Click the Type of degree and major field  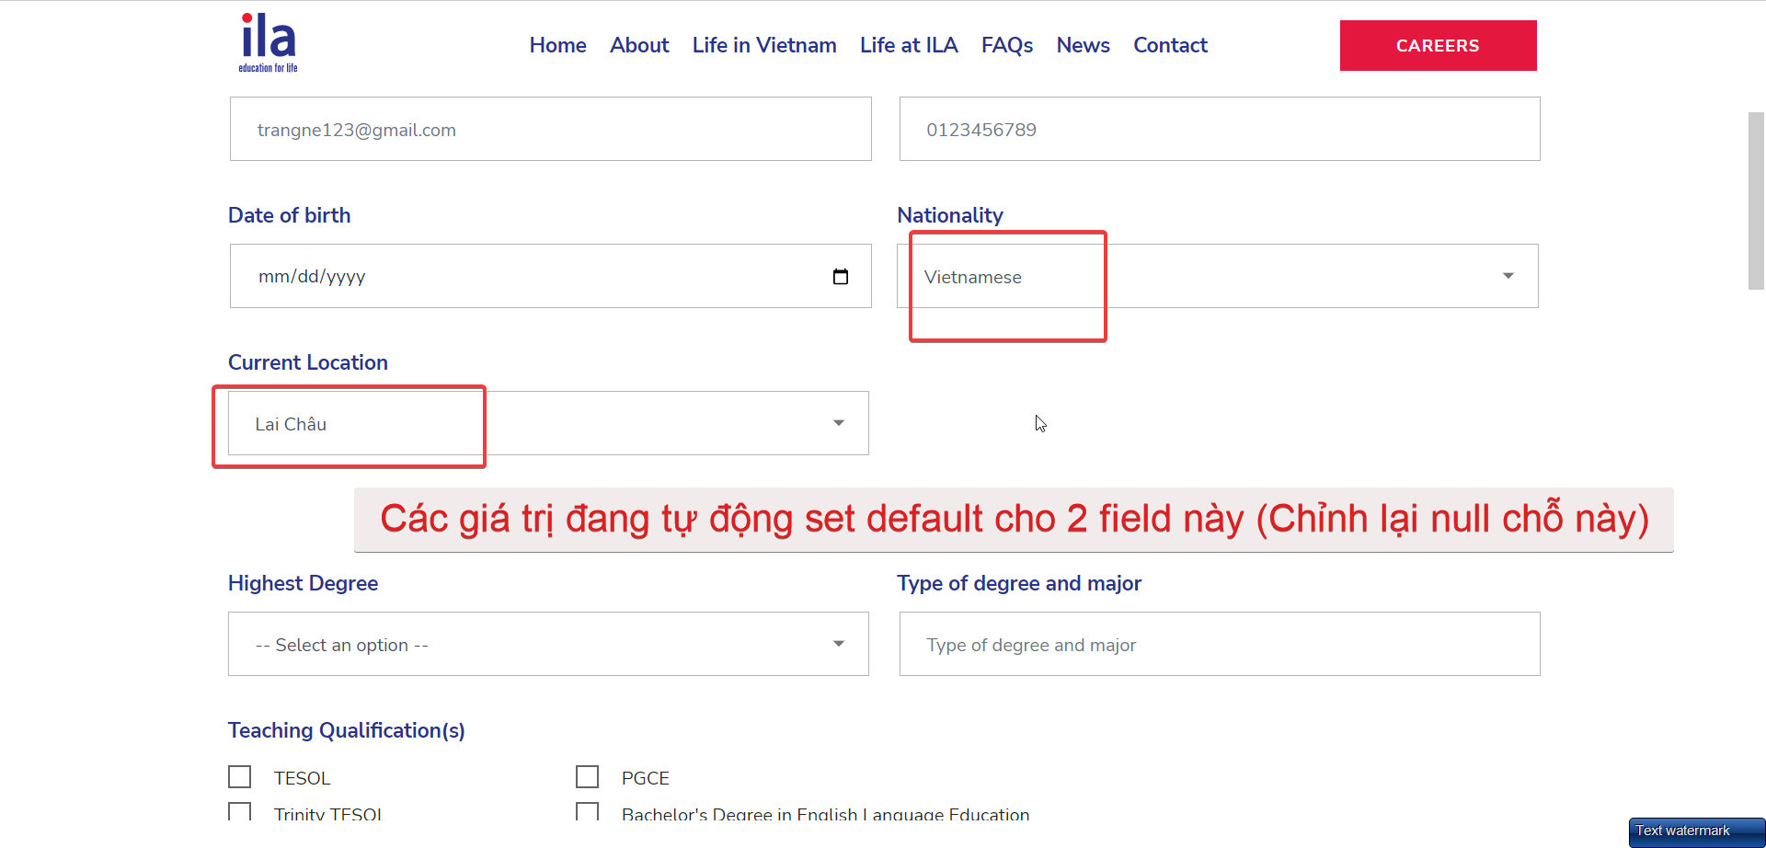tap(1220, 644)
